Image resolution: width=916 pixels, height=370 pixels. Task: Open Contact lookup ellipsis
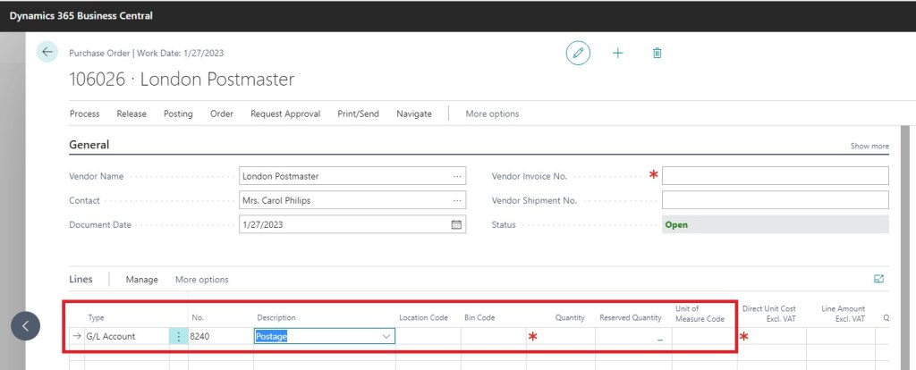(458, 200)
